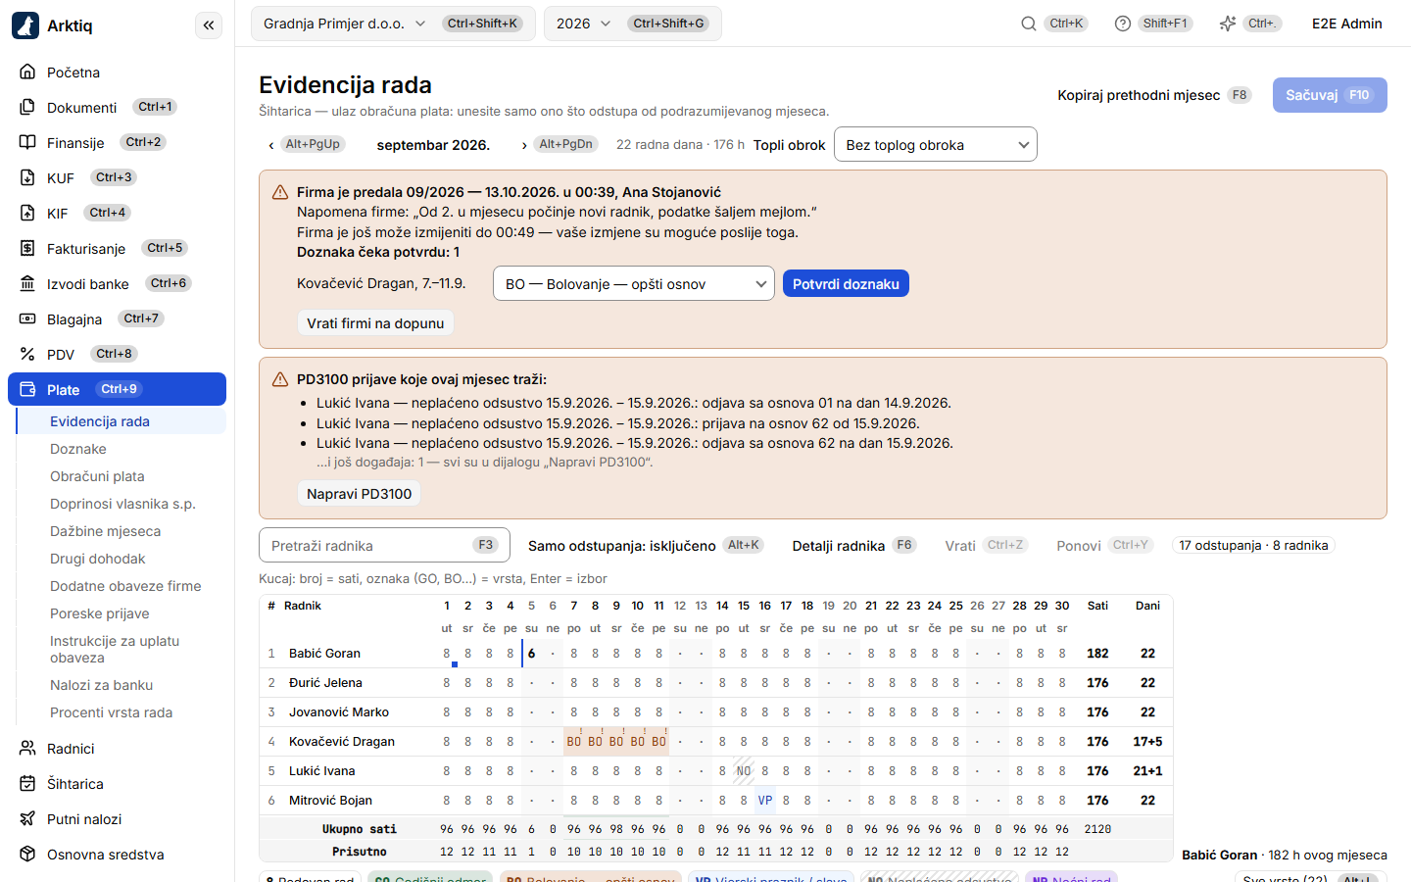Viewport: 1411px width, 882px height.
Task: Open Šihtarica section
Action: click(x=117, y=784)
